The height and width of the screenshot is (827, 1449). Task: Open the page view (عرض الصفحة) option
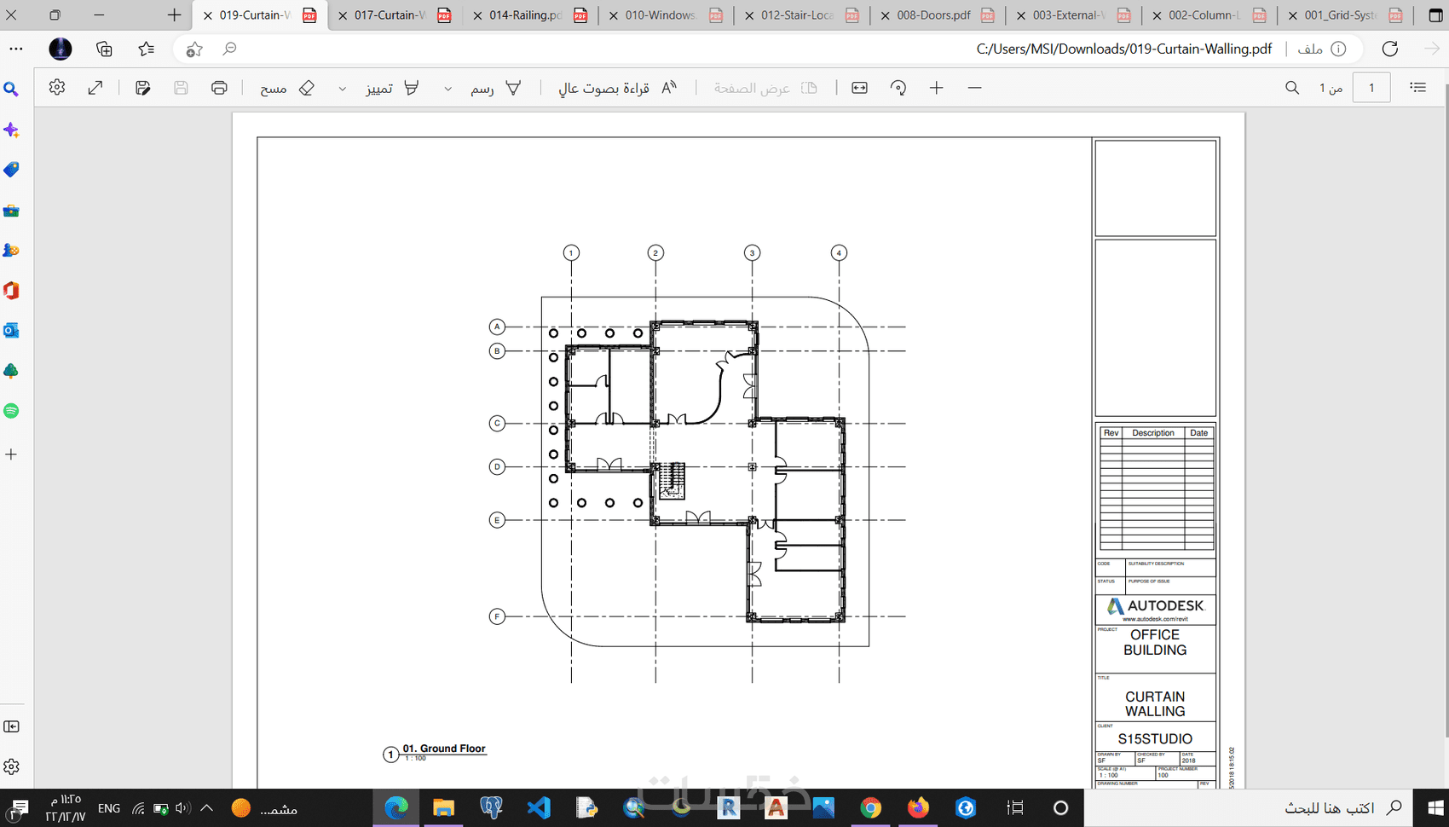765,88
